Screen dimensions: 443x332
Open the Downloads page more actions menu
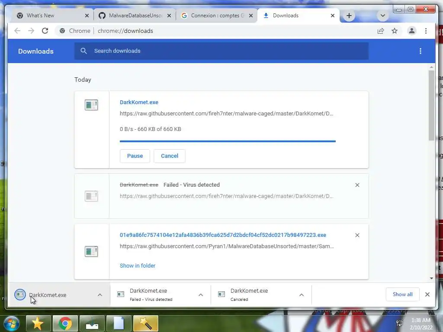tap(421, 51)
